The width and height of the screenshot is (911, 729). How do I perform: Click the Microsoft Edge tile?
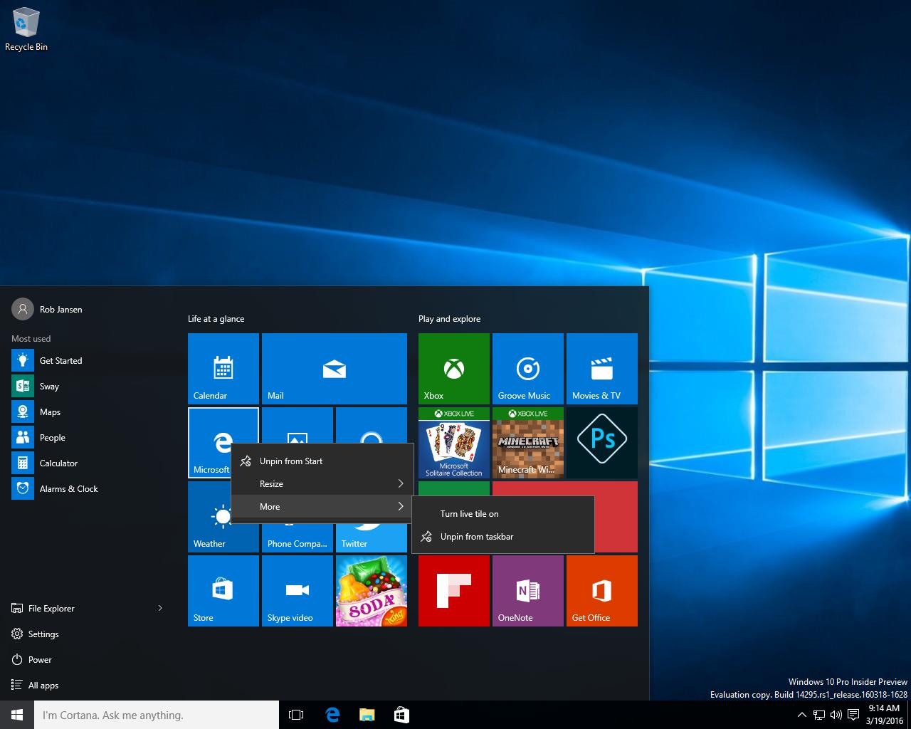pos(211,443)
